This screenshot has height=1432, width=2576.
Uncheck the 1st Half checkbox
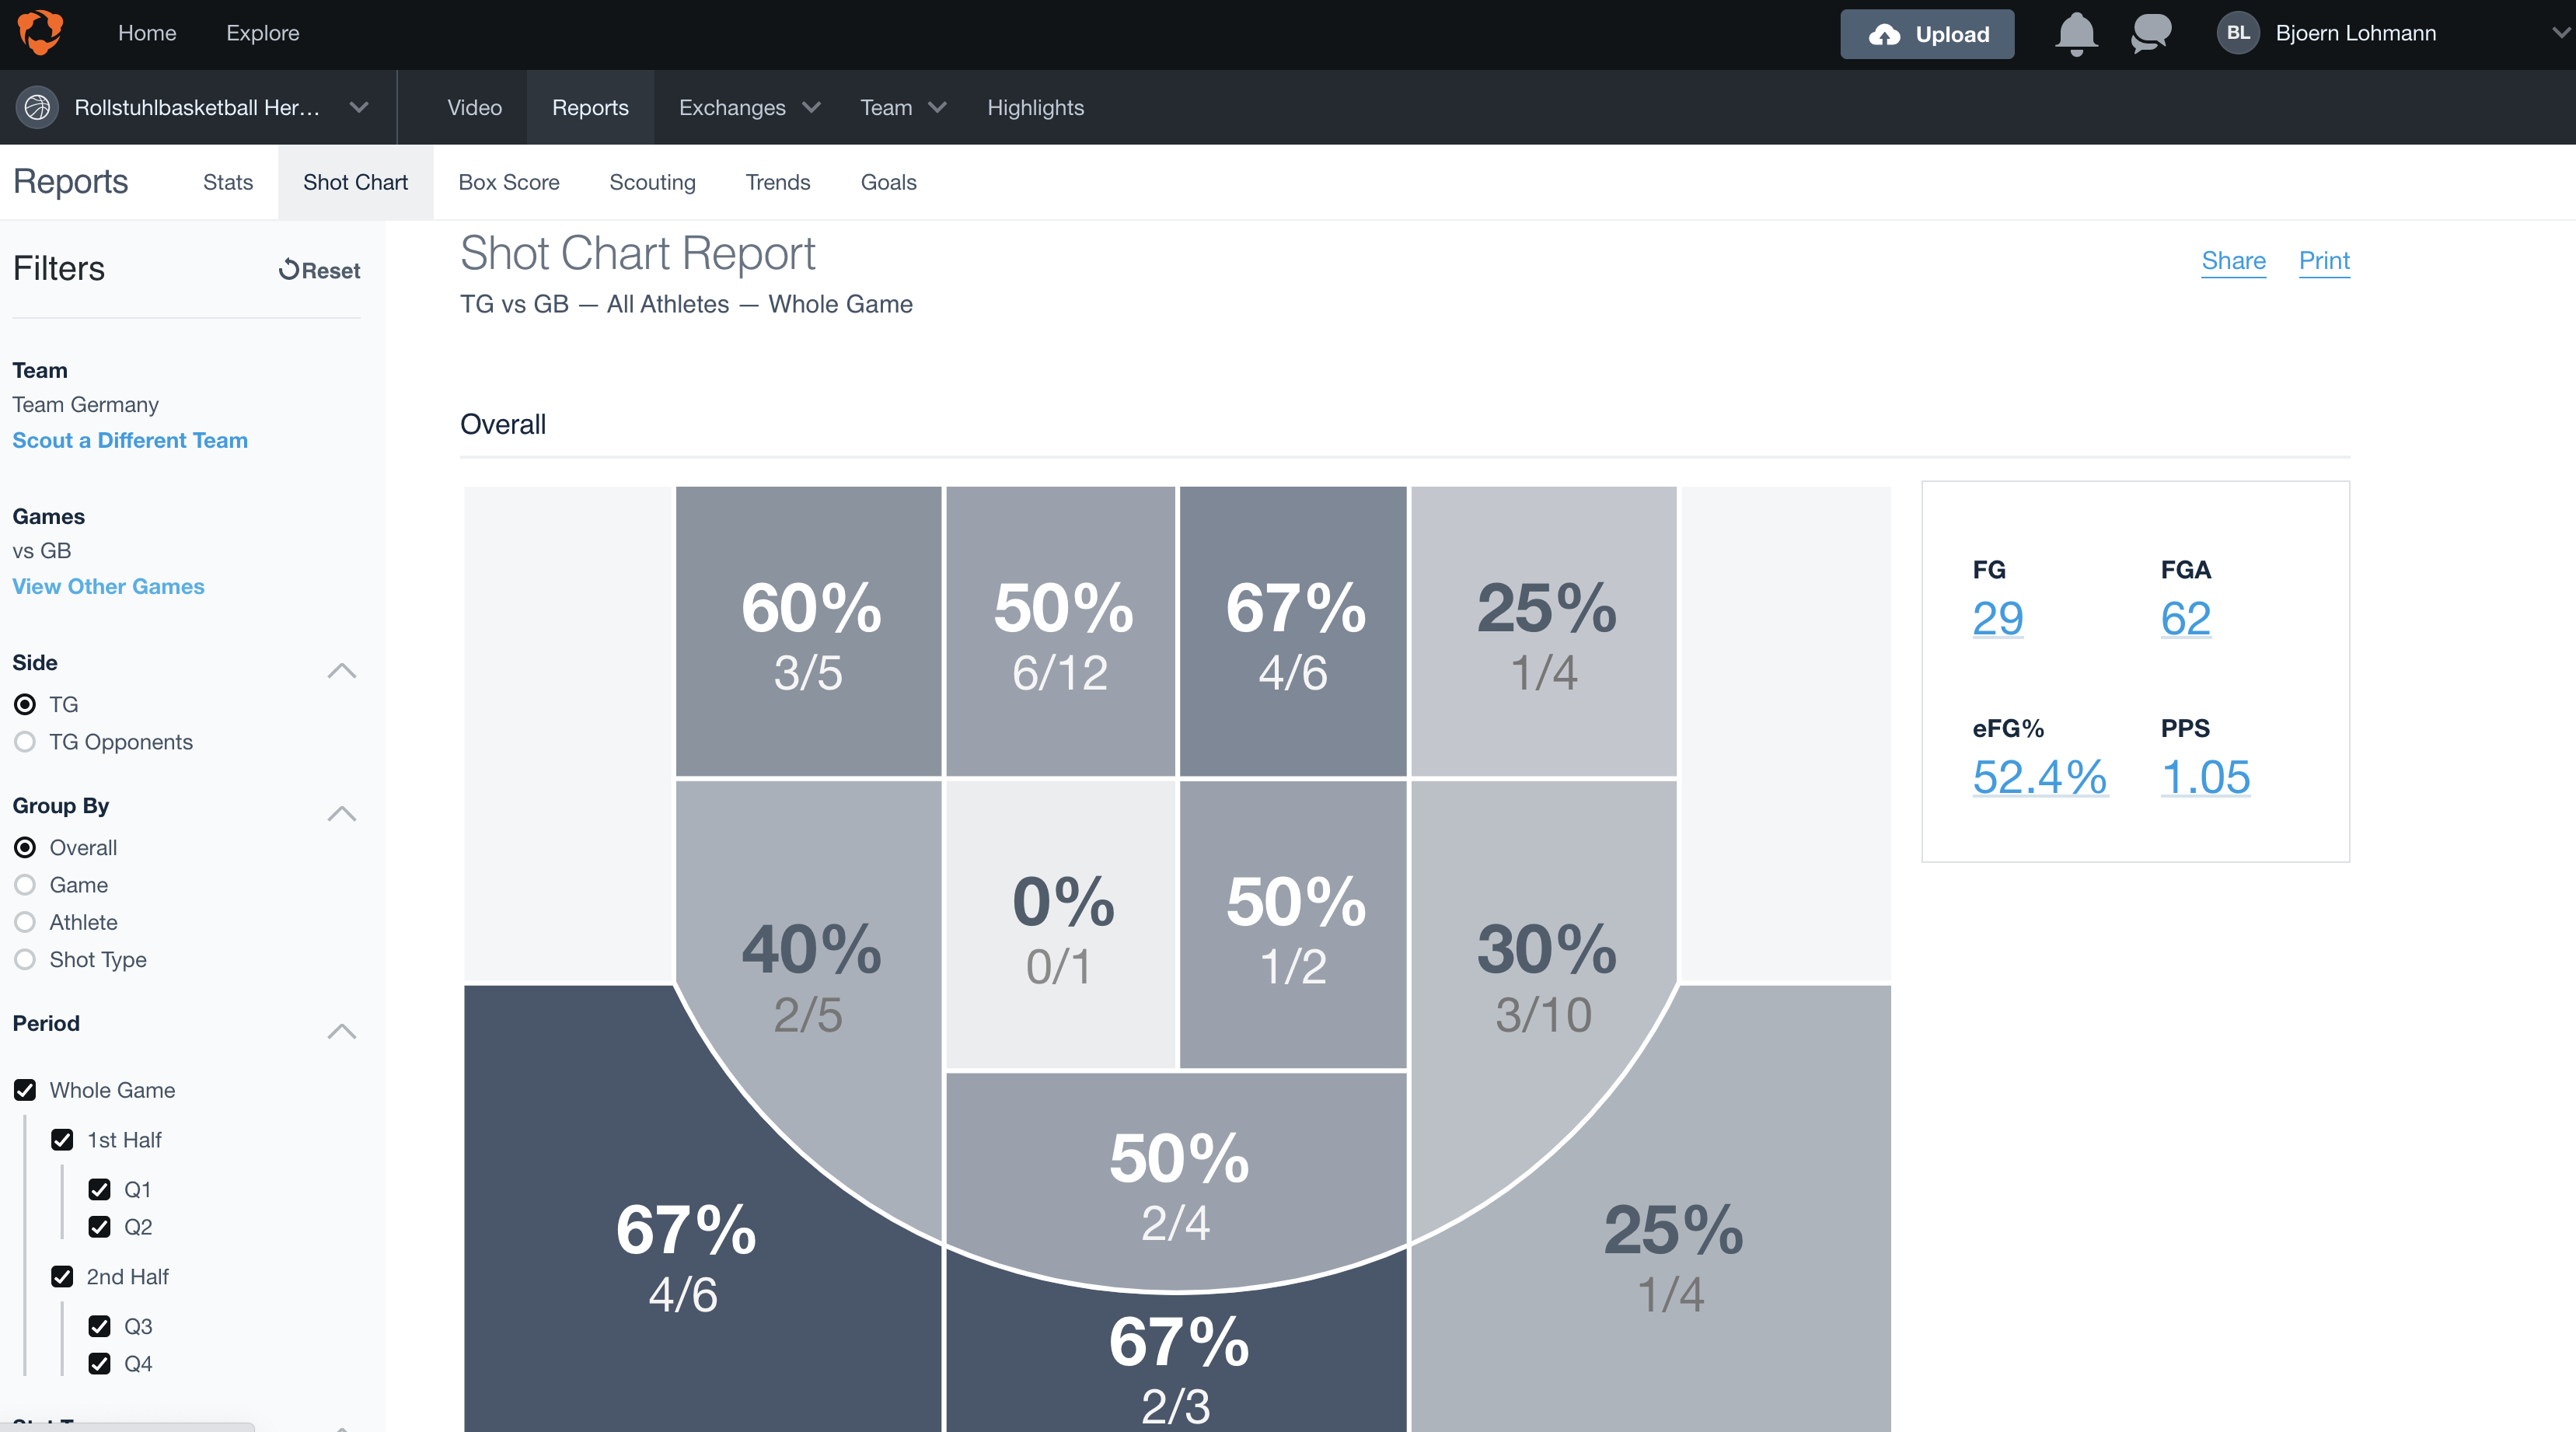pyautogui.click(x=62, y=1140)
